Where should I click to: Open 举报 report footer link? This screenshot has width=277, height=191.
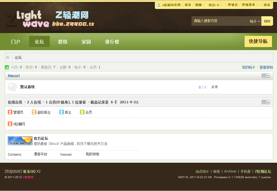(x=216, y=171)
